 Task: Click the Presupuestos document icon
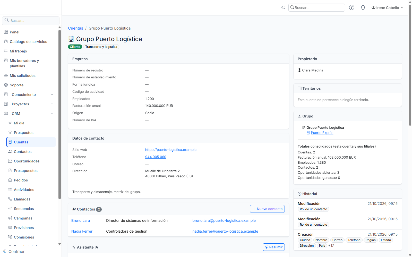click(10, 171)
